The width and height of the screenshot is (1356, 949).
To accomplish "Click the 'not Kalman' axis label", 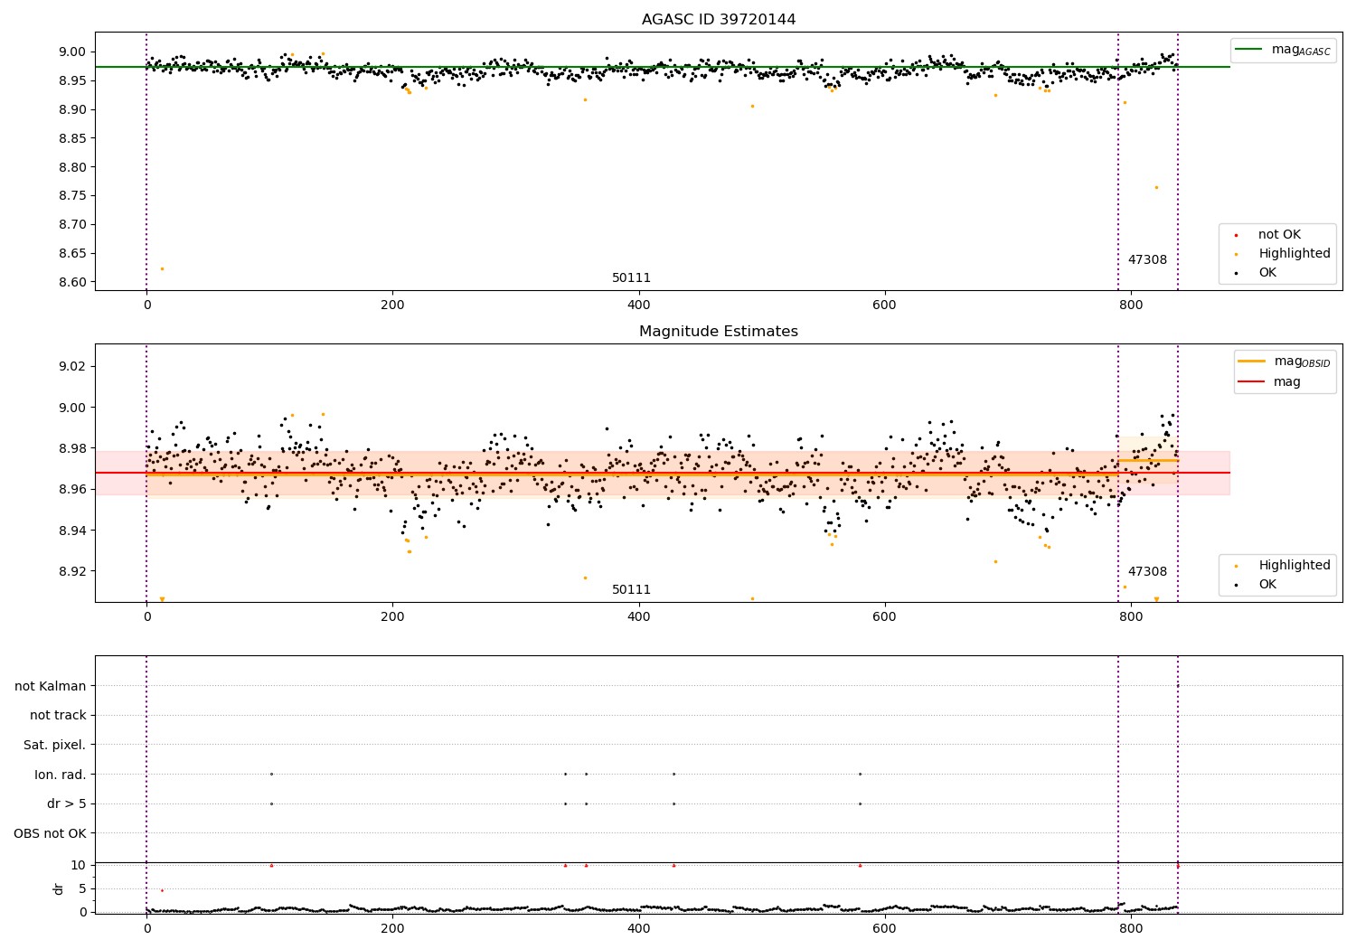I will pos(51,686).
